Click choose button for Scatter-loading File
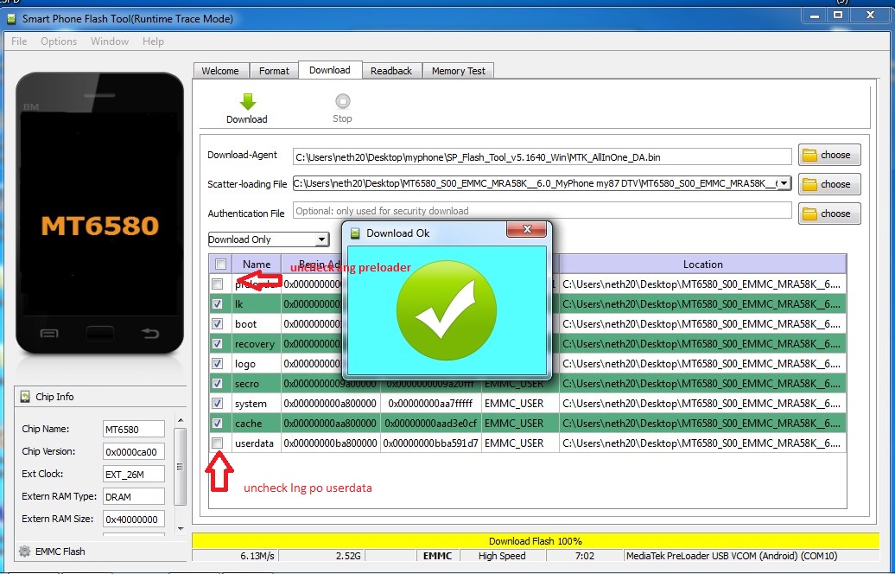The height and width of the screenshot is (574, 895). (829, 184)
